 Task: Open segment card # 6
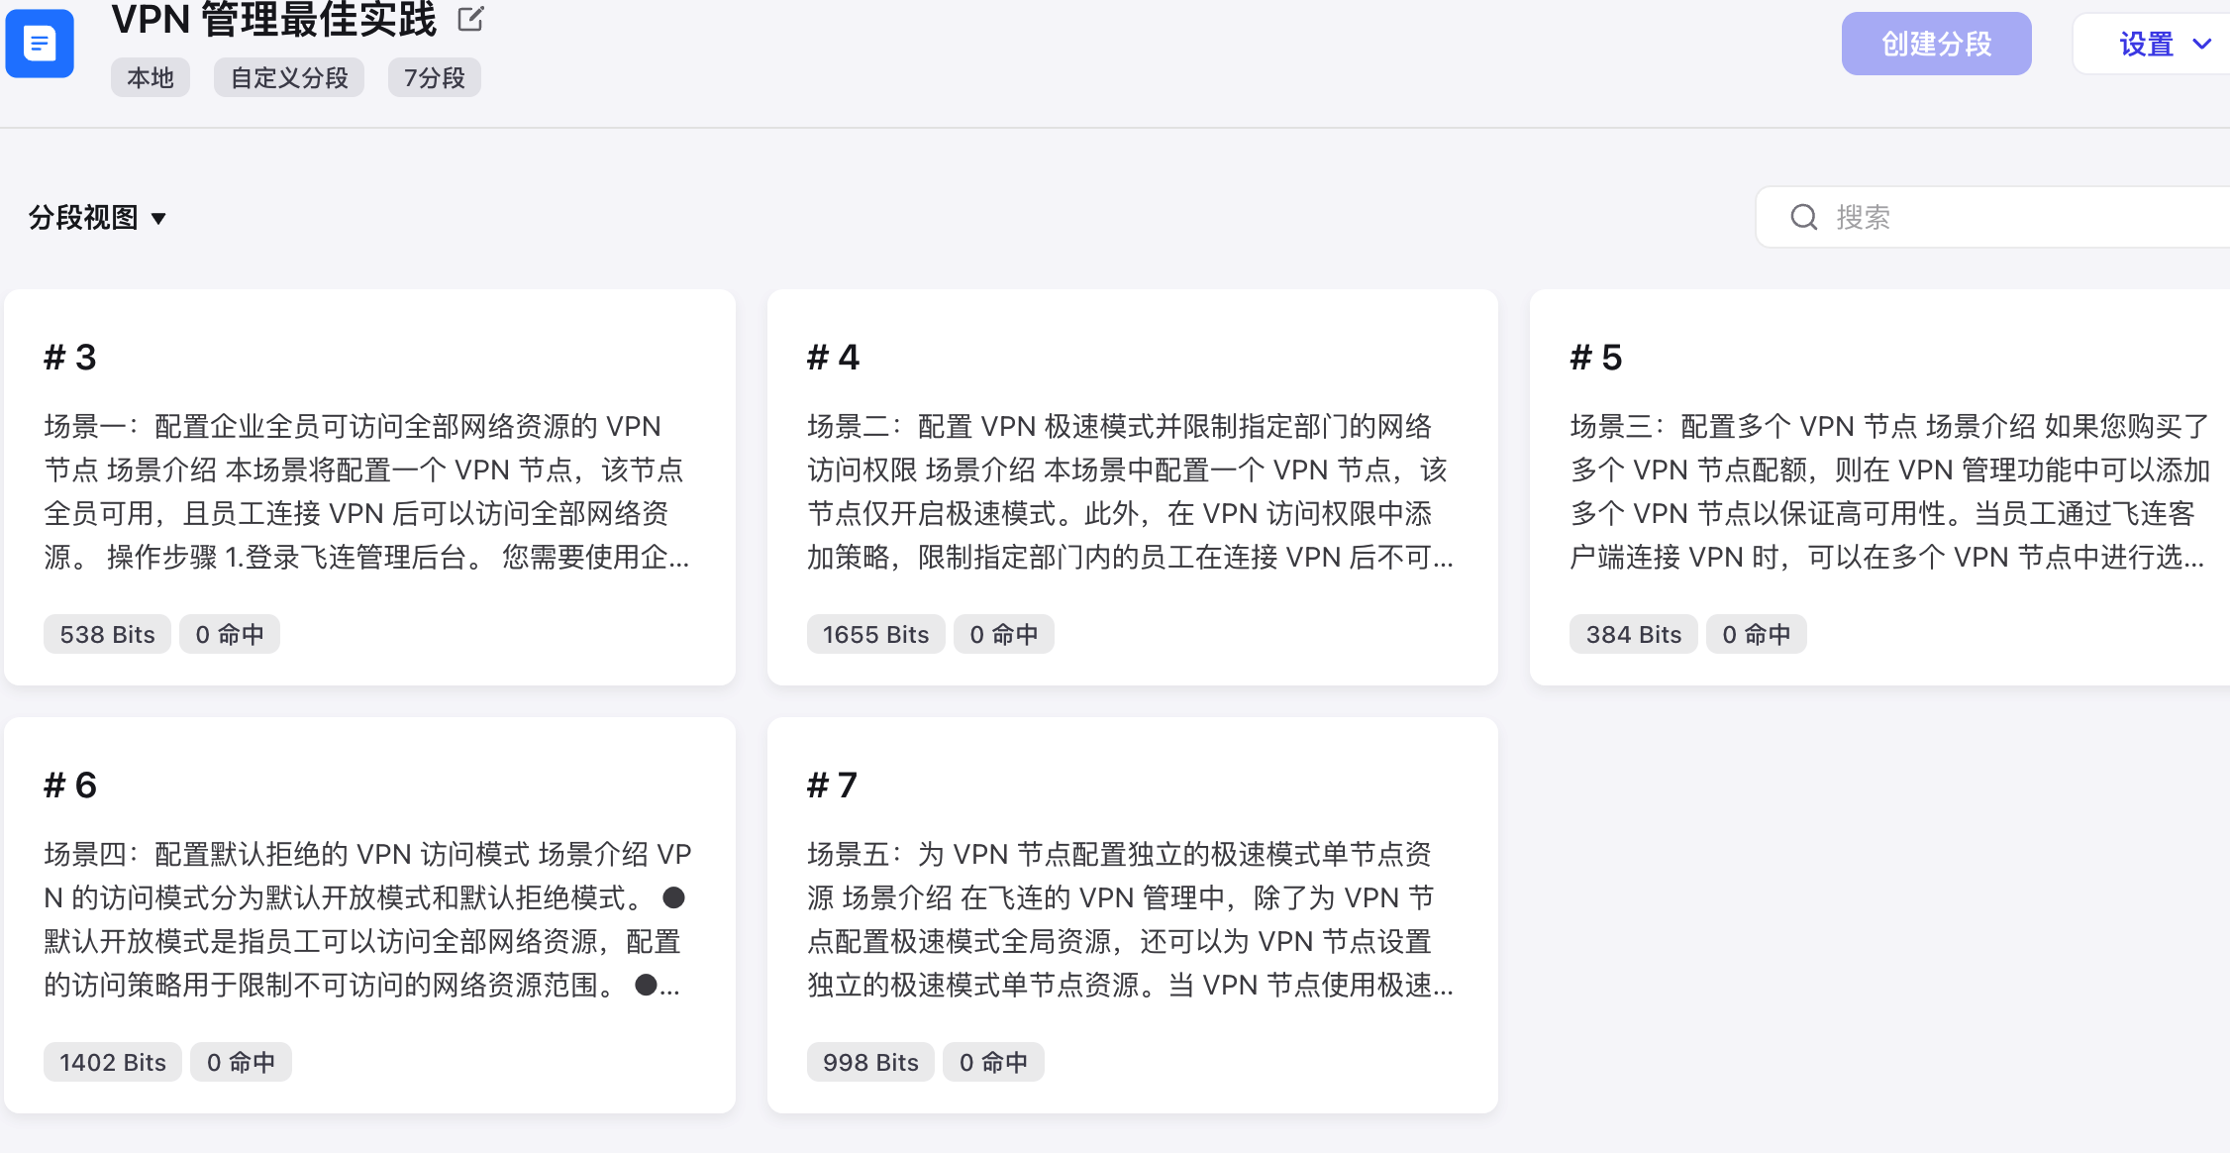pos(369,915)
